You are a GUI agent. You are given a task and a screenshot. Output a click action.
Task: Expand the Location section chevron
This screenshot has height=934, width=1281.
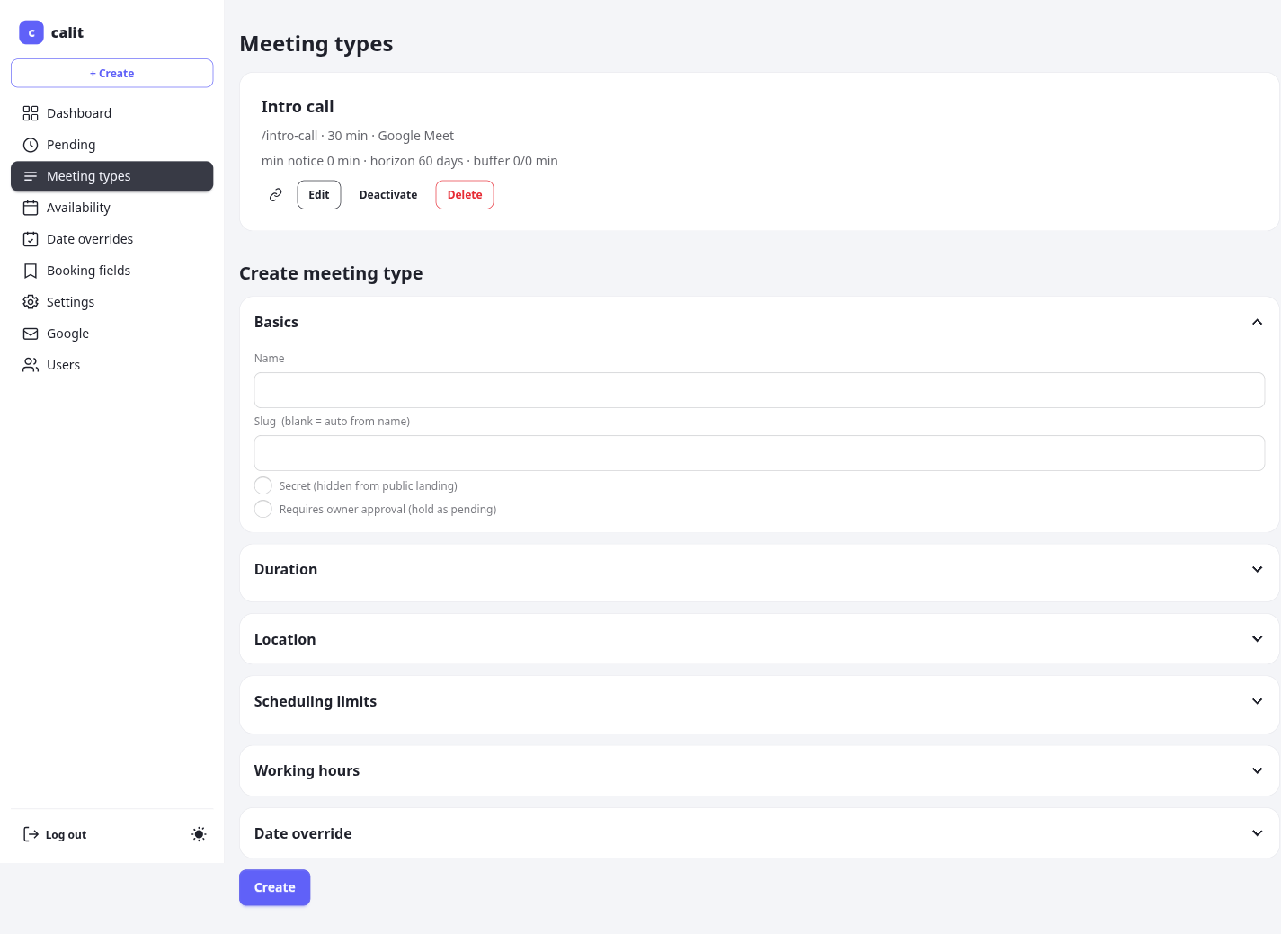pos(1258,639)
